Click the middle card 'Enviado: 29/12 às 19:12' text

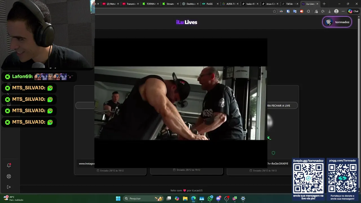[188, 170]
